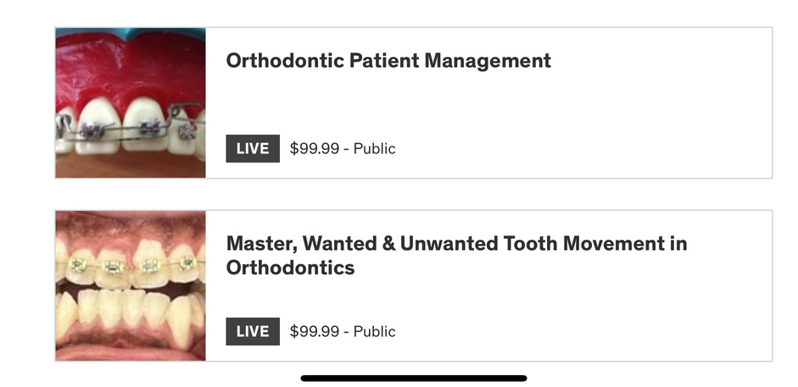Screen dimensions: 798x387
Task: Click the red gum model with braces image
Action: (131, 103)
